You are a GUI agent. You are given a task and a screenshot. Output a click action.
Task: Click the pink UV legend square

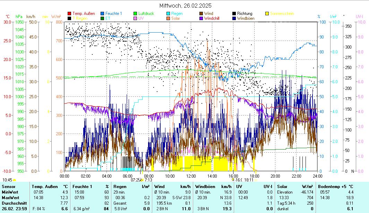coord(135,18)
